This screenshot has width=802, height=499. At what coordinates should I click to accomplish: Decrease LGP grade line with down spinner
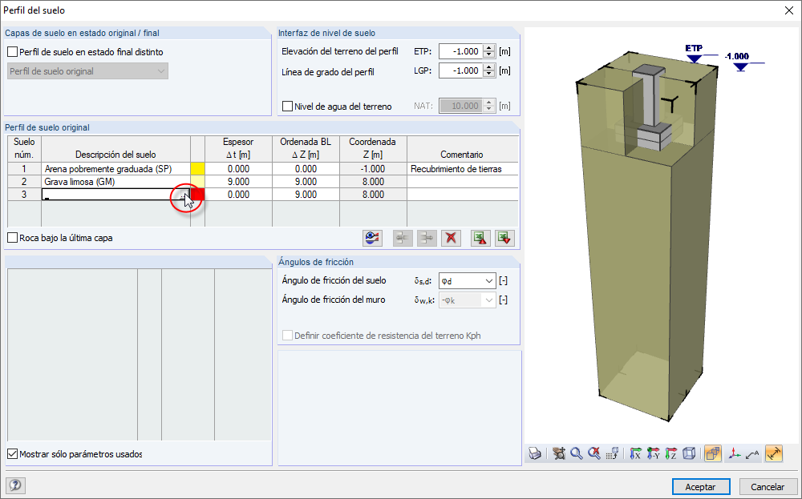click(x=489, y=74)
